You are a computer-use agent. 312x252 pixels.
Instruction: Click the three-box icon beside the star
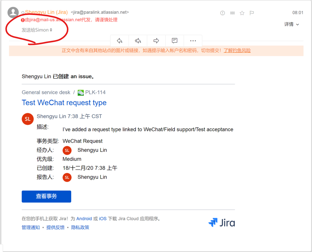tap(232, 13)
